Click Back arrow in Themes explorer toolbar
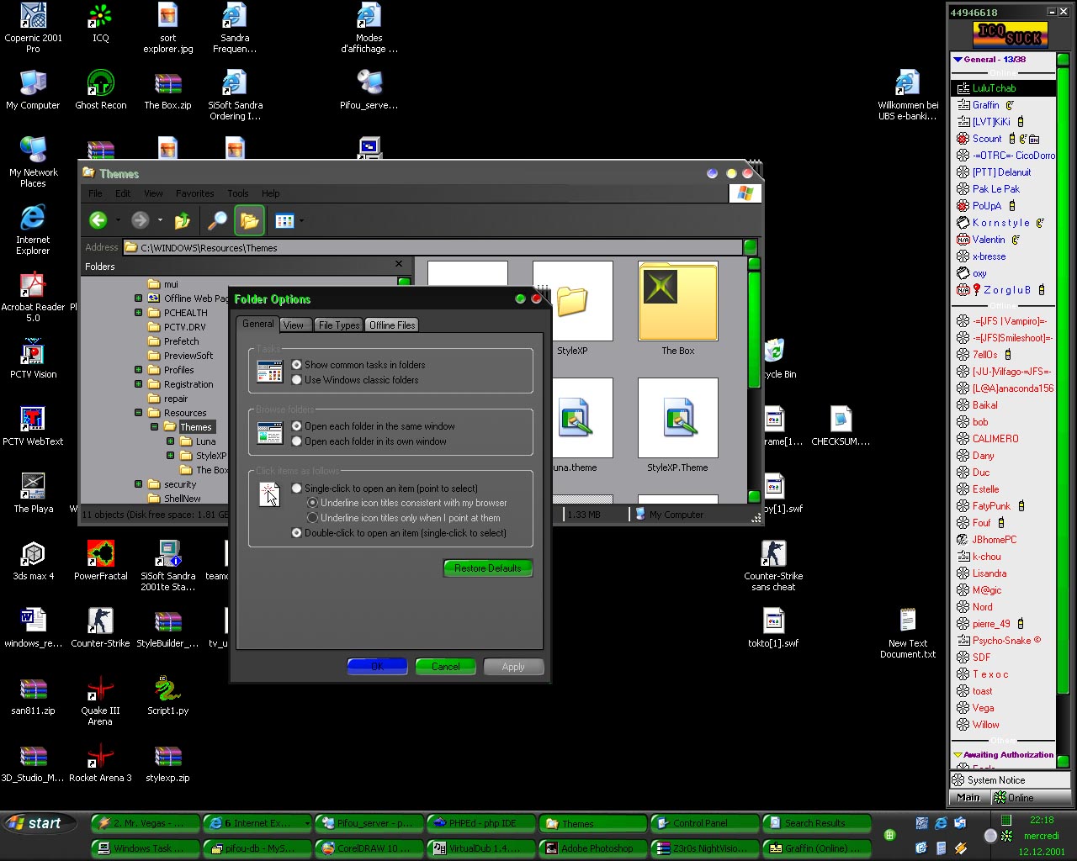This screenshot has width=1077, height=861. 98,220
